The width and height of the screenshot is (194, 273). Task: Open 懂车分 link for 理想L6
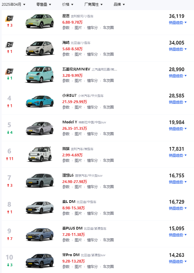[x=92, y=187]
